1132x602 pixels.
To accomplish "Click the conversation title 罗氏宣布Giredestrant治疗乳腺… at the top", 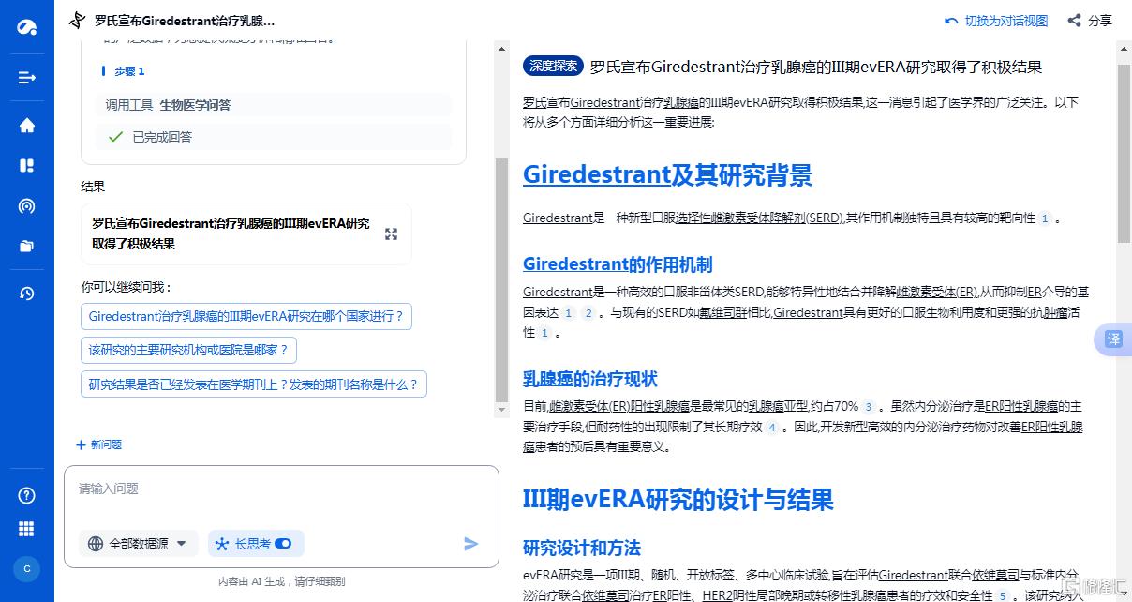I will coord(186,20).
